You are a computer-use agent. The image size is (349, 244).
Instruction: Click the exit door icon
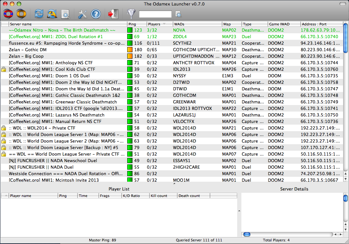click(x=113, y=14)
